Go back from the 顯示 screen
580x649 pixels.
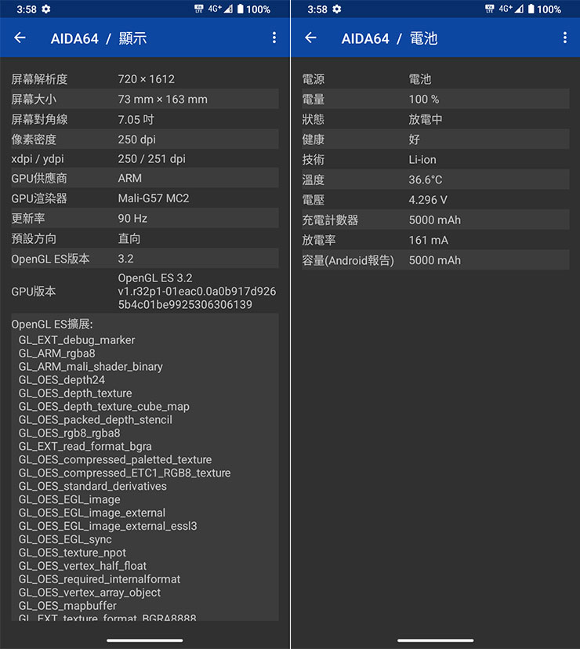point(20,38)
